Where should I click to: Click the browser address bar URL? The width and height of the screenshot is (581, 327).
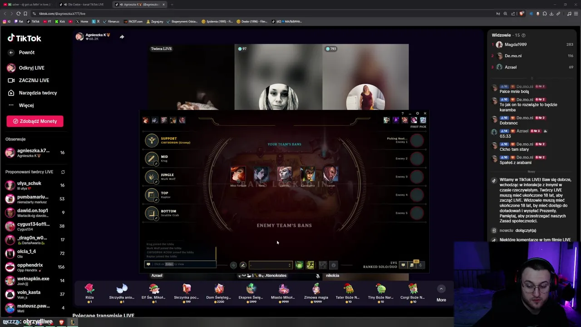pyautogui.click(x=62, y=14)
